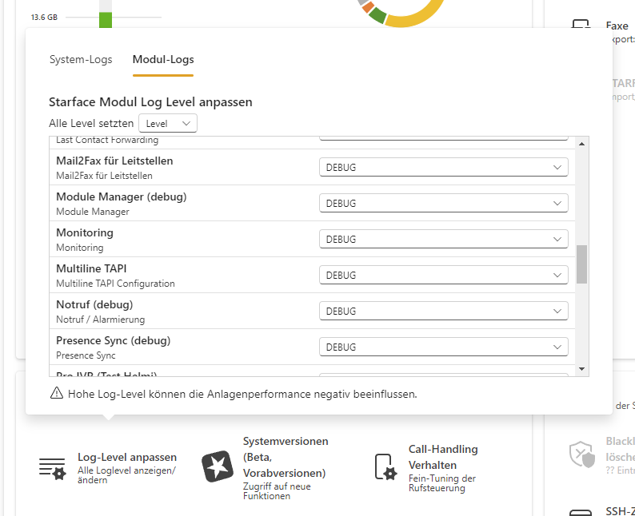
Task: Click the warning triangle icon
Action: [x=57, y=393]
